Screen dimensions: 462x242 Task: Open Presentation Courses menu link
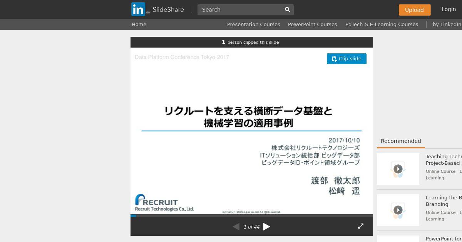(253, 24)
